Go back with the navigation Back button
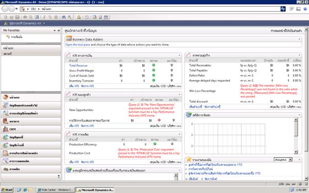Image resolution: width=309 pixels, height=193 pixels. tap(5, 9)
